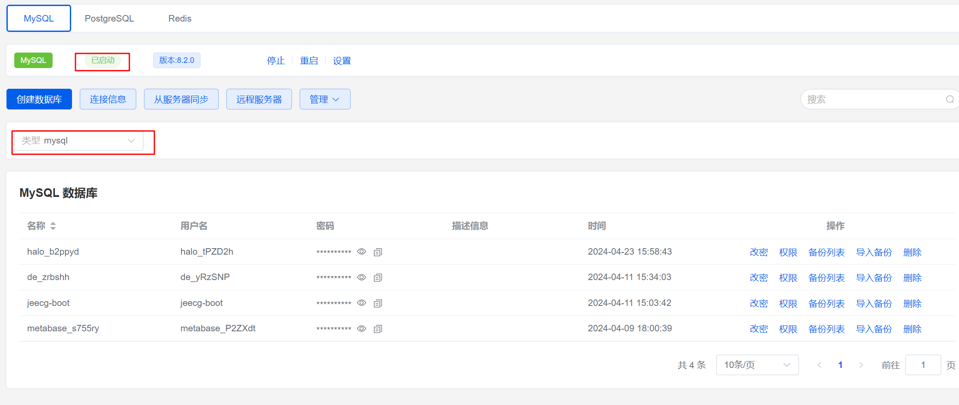Image resolution: width=959 pixels, height=405 pixels.
Task: Reveal password of jeecg-boot database
Action: [361, 303]
